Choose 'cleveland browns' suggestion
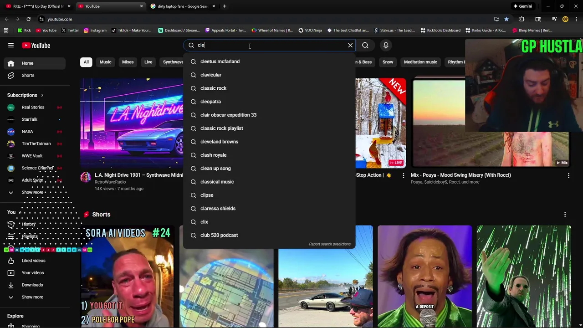 coord(269,142)
